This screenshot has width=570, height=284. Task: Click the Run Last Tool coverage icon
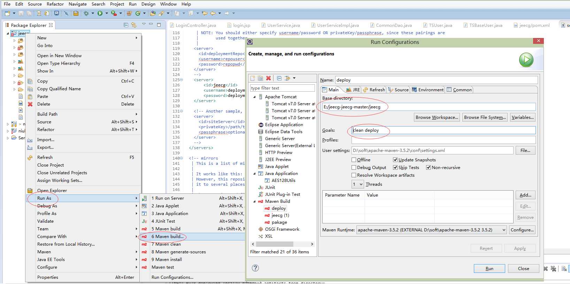click(x=114, y=13)
